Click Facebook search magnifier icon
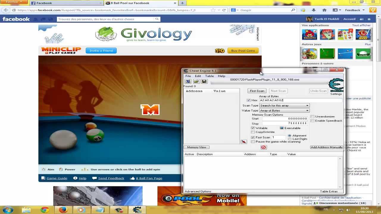 tap(157, 19)
